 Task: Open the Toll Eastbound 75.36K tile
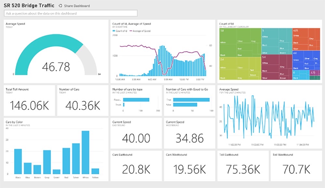[243, 166]
